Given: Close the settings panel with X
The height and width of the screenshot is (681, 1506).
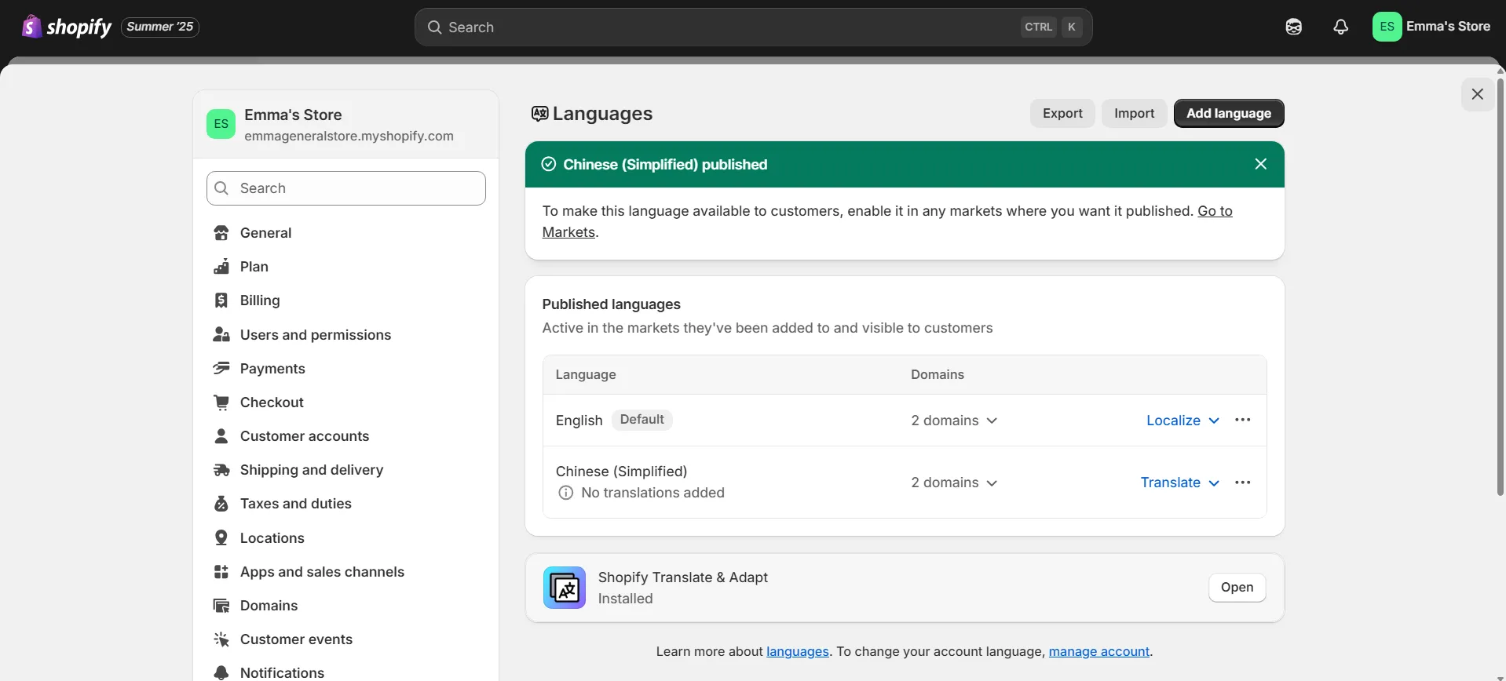Looking at the screenshot, I should point(1477,94).
